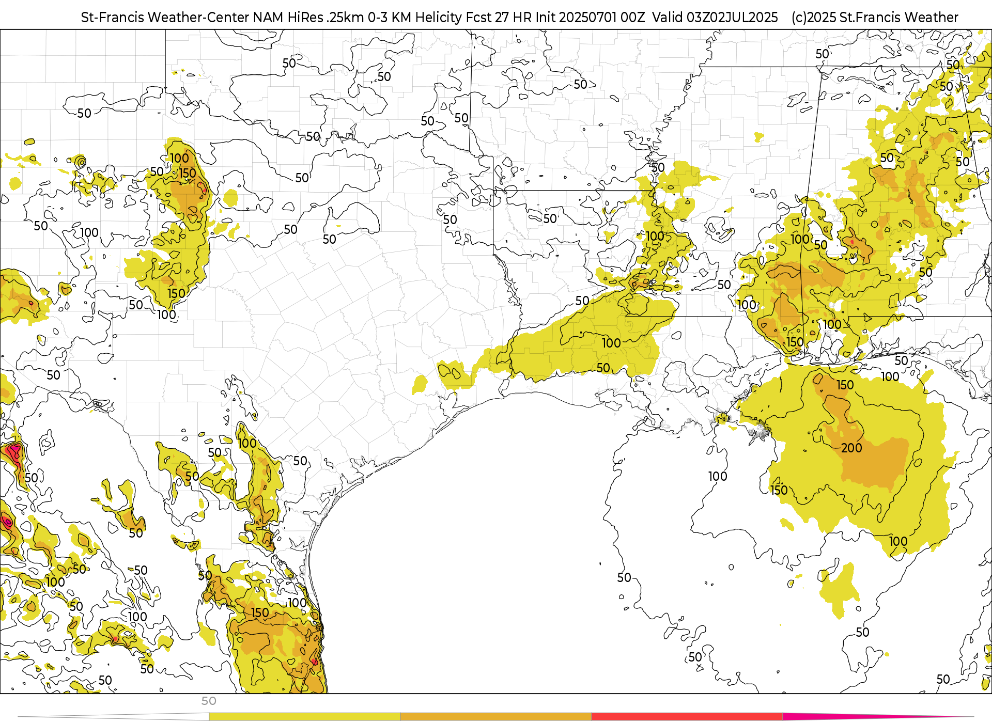Click the orange segment of the color bar
992x723 pixels.
(x=496, y=717)
